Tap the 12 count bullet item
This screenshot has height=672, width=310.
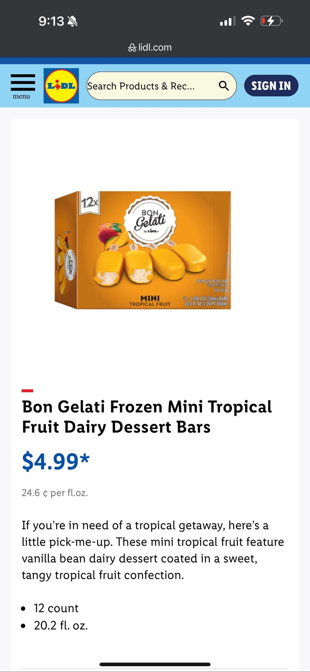pyautogui.click(x=56, y=608)
